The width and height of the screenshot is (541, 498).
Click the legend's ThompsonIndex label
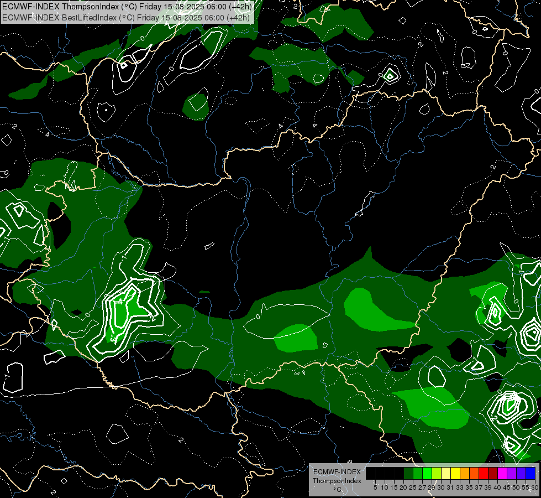click(337, 481)
